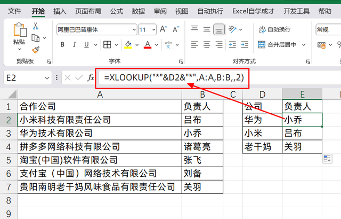Click the Select All corner triangle
341x219 pixels.
pyautogui.click(x=12, y=95)
